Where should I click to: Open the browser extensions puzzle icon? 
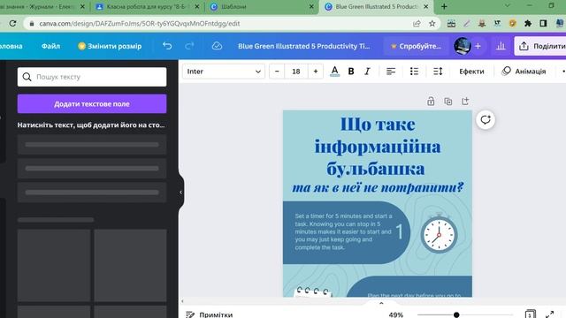528,24
